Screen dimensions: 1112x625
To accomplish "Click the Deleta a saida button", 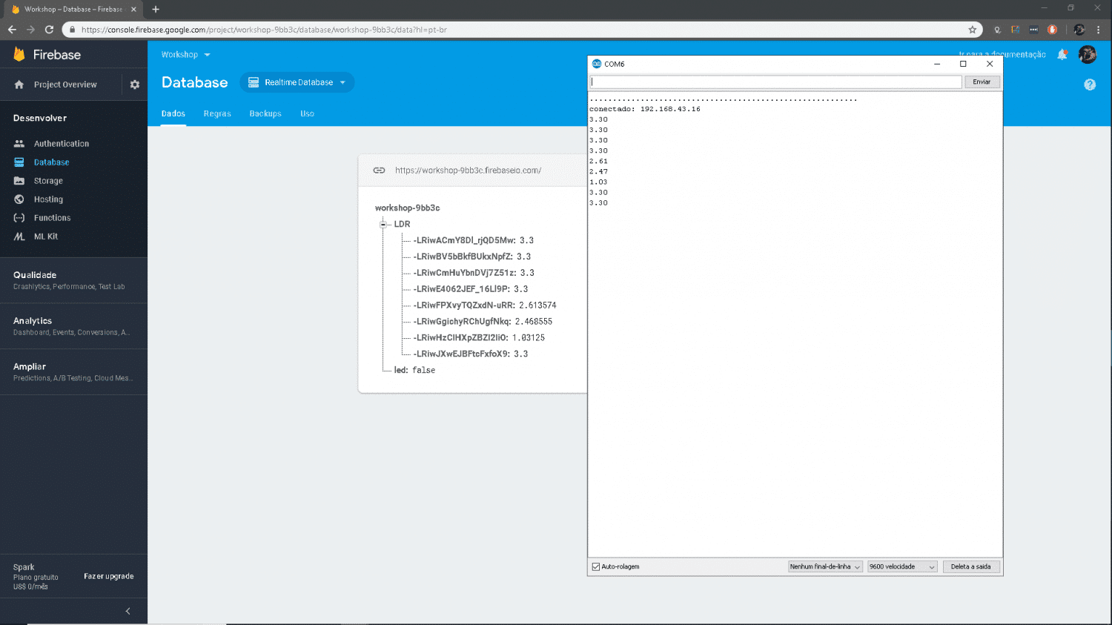I will click(970, 567).
